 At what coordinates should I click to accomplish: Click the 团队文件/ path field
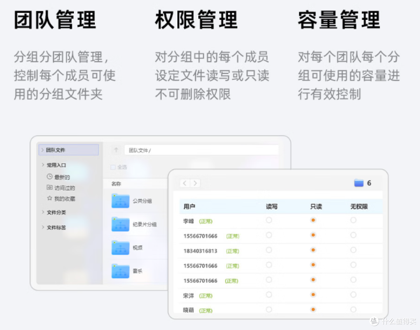tap(201, 150)
